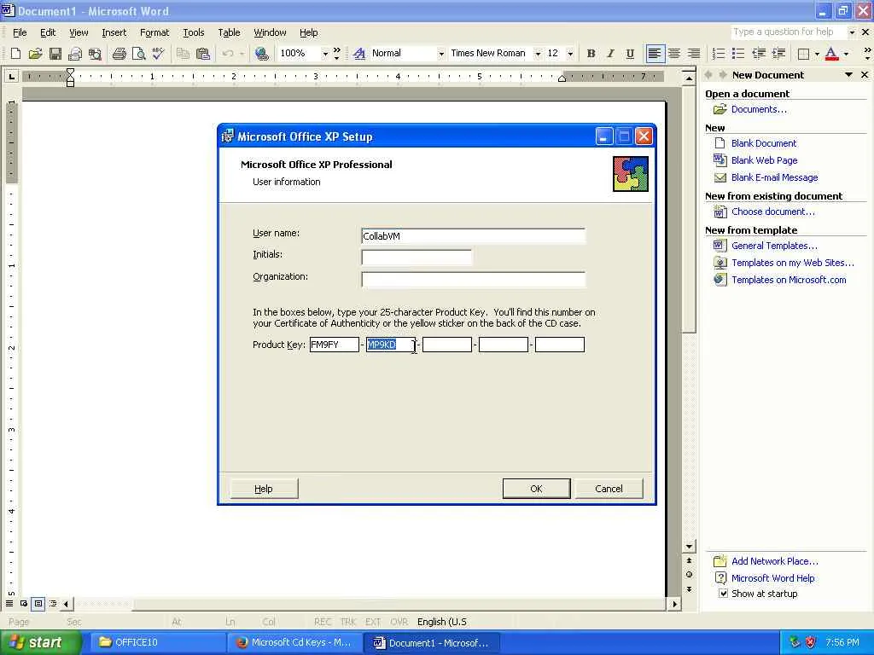Click OK in Office XP Setup

pos(536,489)
